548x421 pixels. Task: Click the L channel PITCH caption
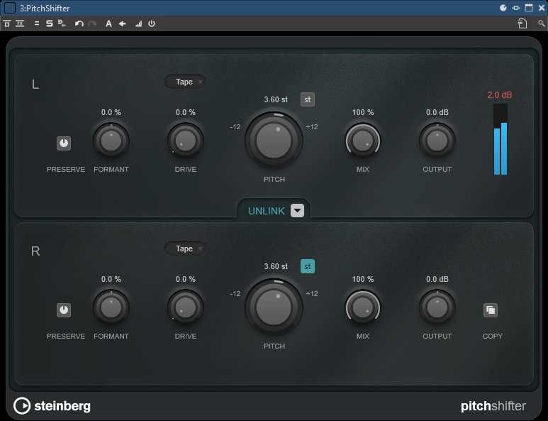click(274, 179)
